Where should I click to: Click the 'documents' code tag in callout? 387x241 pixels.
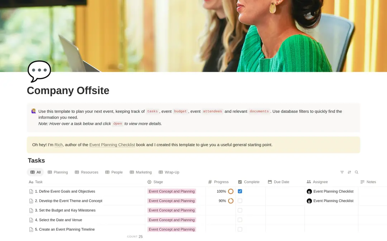point(259,111)
